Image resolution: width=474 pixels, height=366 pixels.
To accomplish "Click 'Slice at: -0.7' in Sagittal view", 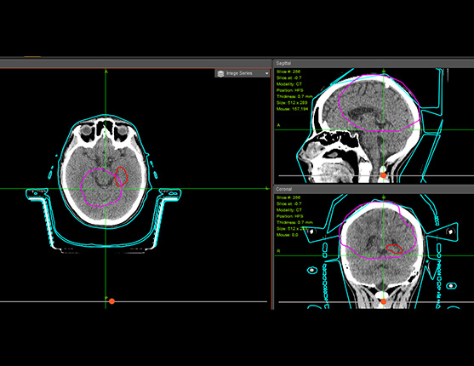I will tap(288, 78).
